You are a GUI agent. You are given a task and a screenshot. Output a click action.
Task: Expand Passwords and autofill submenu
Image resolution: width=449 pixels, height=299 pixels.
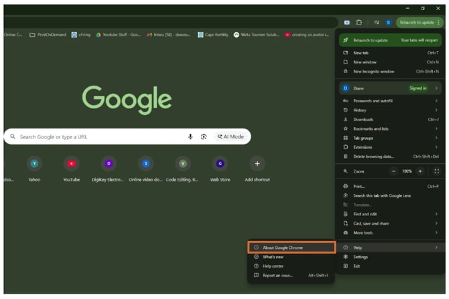(x=390, y=100)
